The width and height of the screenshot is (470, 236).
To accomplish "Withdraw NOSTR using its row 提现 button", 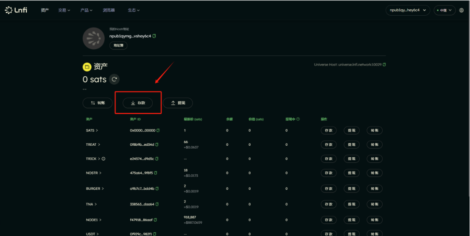I will (352, 173).
